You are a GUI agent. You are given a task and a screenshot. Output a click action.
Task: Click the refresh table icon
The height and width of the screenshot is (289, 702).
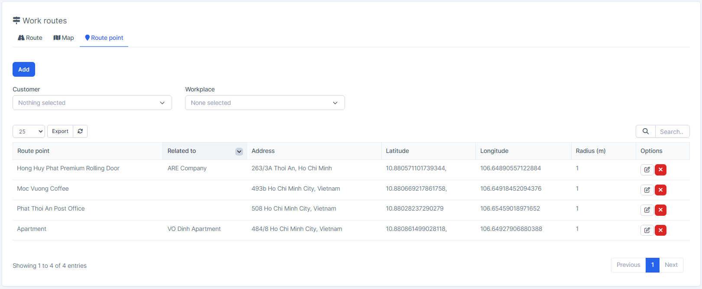(x=80, y=131)
